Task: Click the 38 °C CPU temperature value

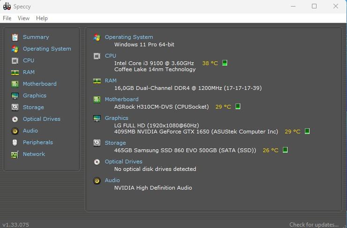Action: pos(210,63)
